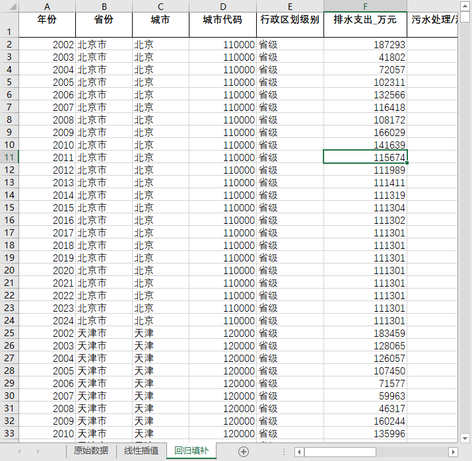This screenshot has width=472, height=461.
Task: Click the vertical scrollbar thumb
Action: click(x=465, y=17)
